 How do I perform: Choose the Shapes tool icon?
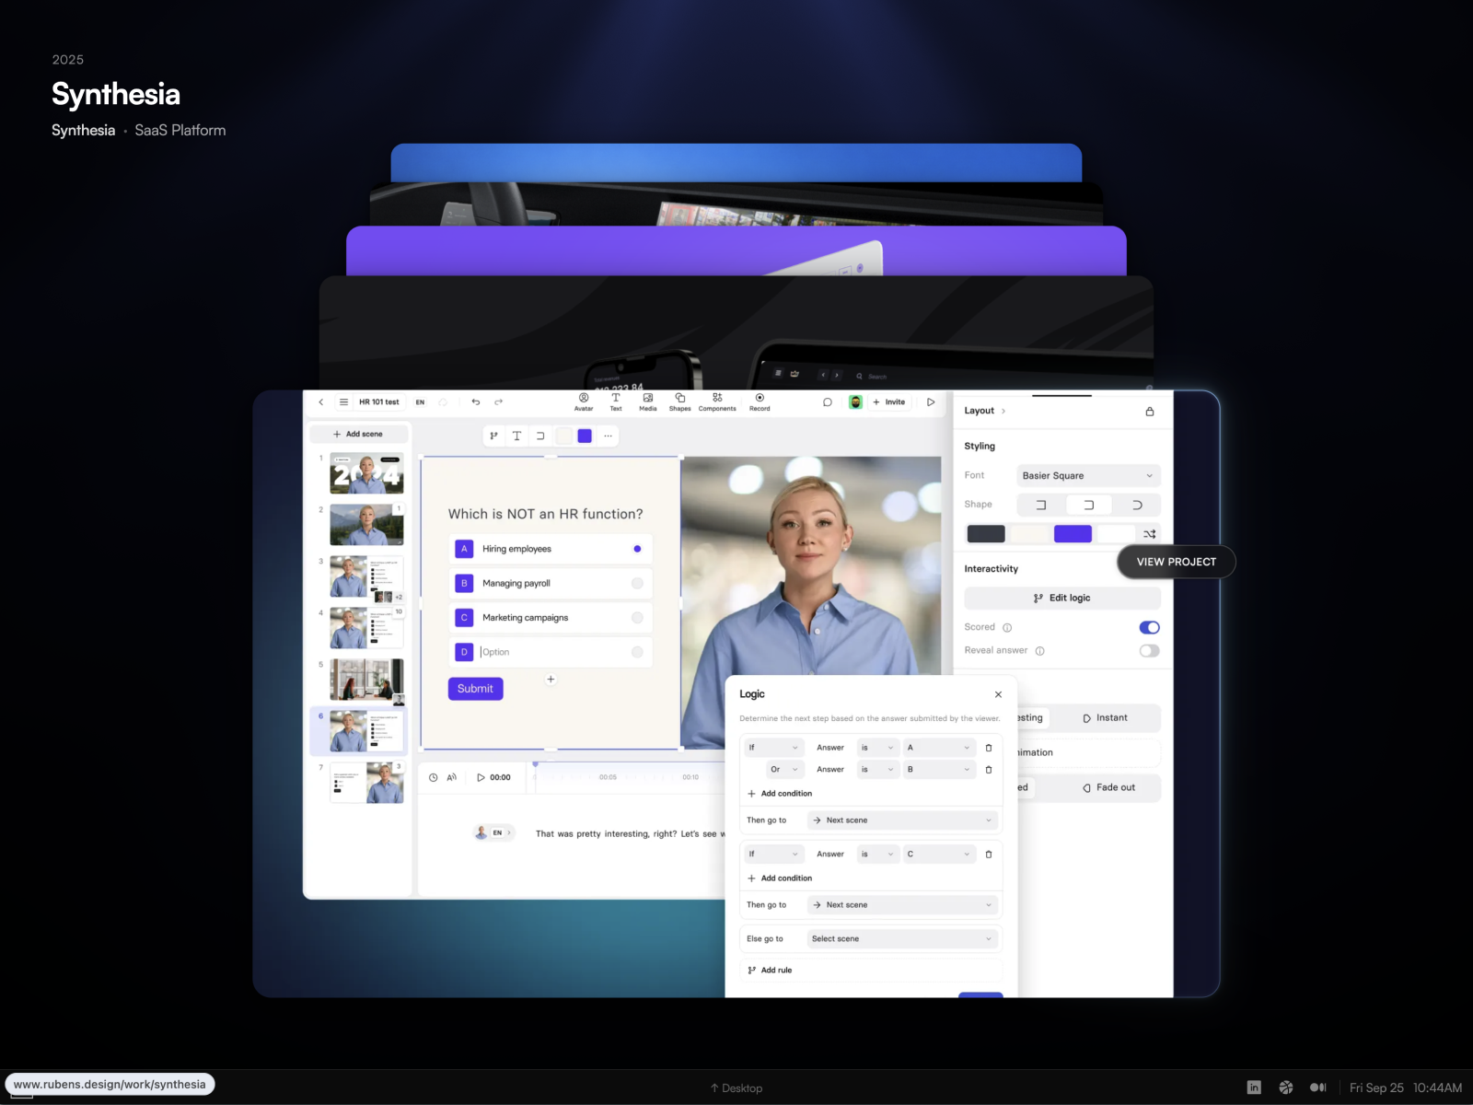click(680, 401)
